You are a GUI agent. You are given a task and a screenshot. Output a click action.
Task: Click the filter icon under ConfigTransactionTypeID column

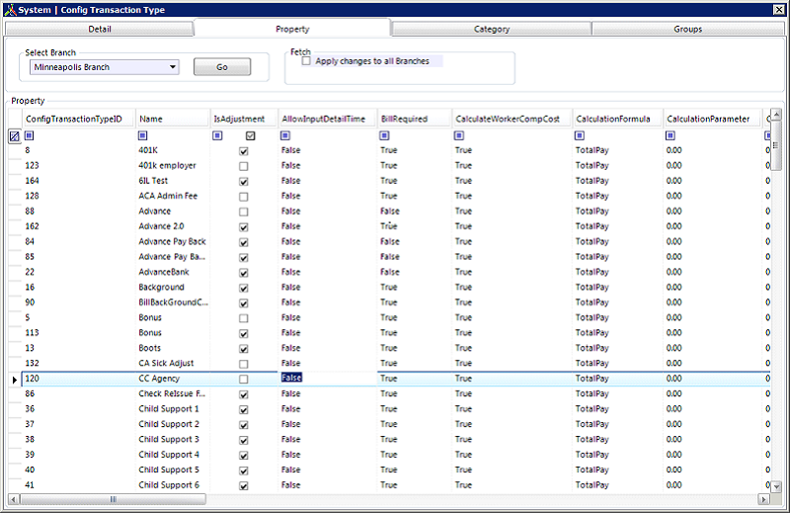click(30, 135)
